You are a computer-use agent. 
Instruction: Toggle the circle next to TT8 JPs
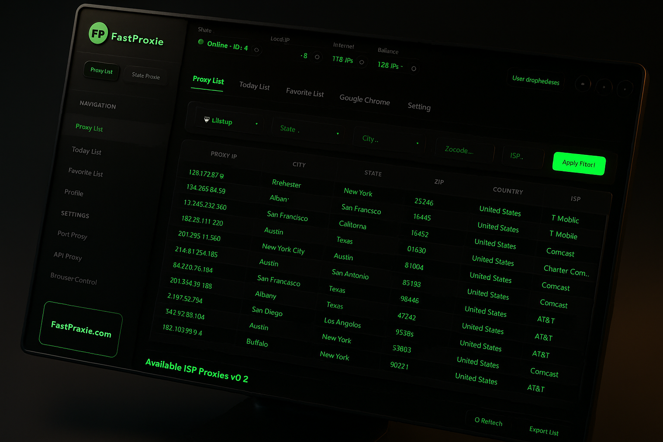tap(362, 62)
